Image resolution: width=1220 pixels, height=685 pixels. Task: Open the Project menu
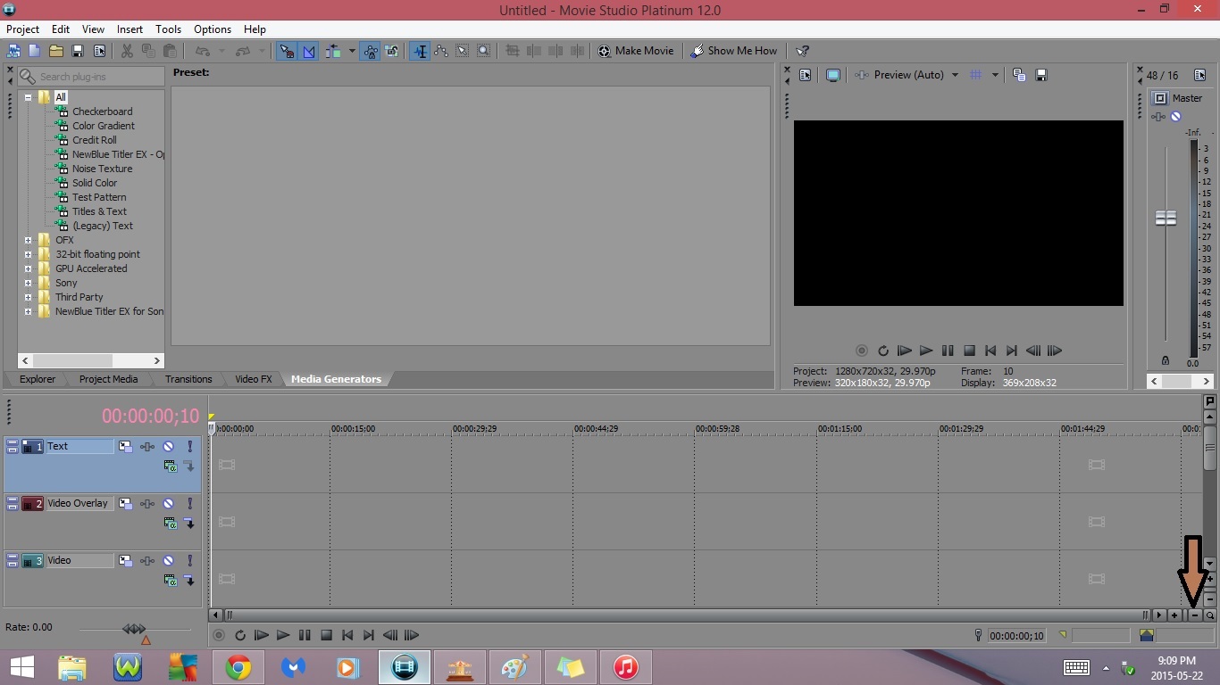coord(23,29)
